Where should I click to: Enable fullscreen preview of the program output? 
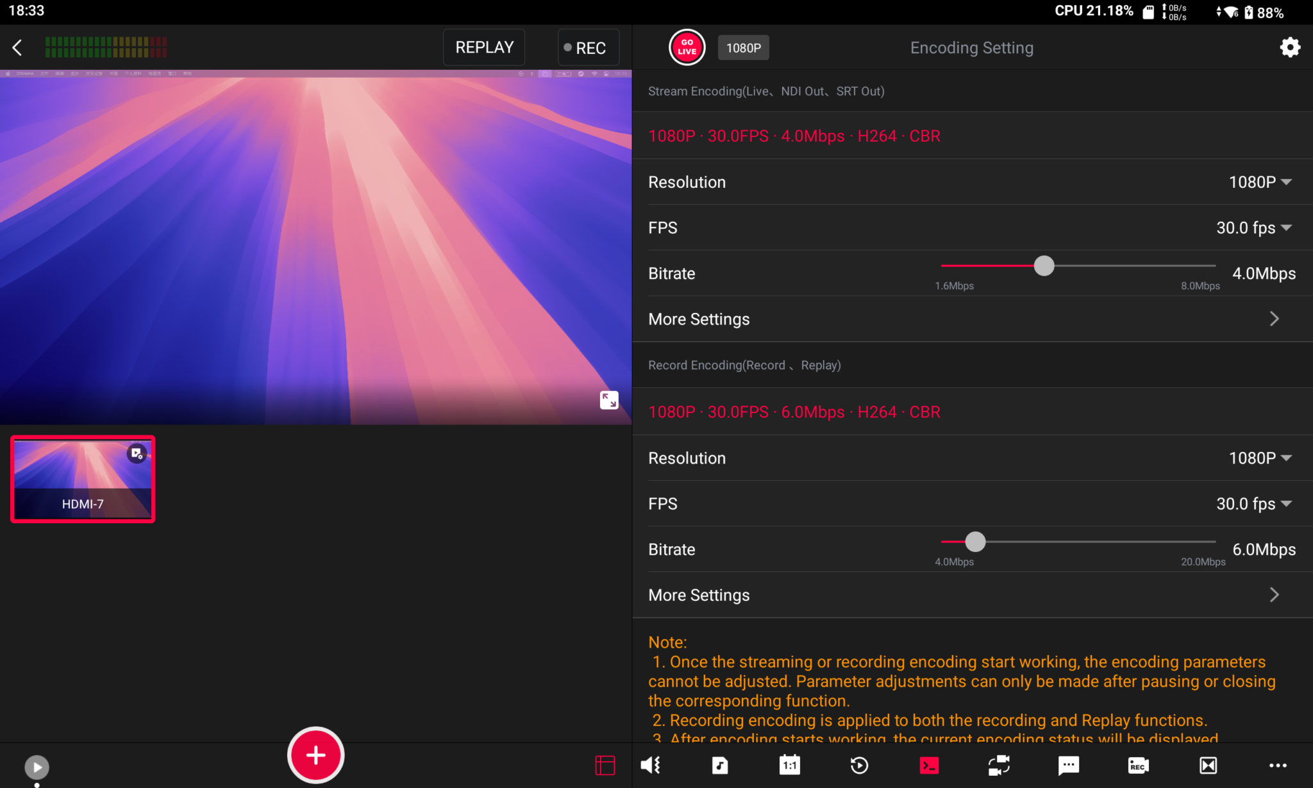609,399
